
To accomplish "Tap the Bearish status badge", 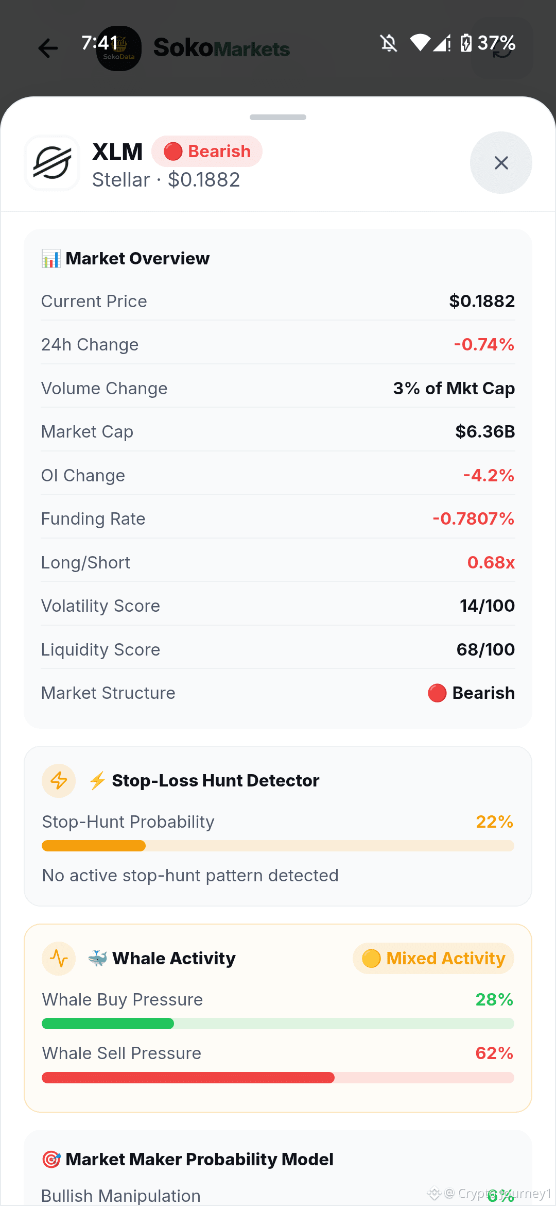I will (x=207, y=152).
